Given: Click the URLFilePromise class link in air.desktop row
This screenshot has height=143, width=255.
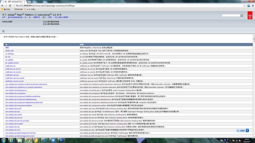Looking at the screenshot, I should (102, 54).
